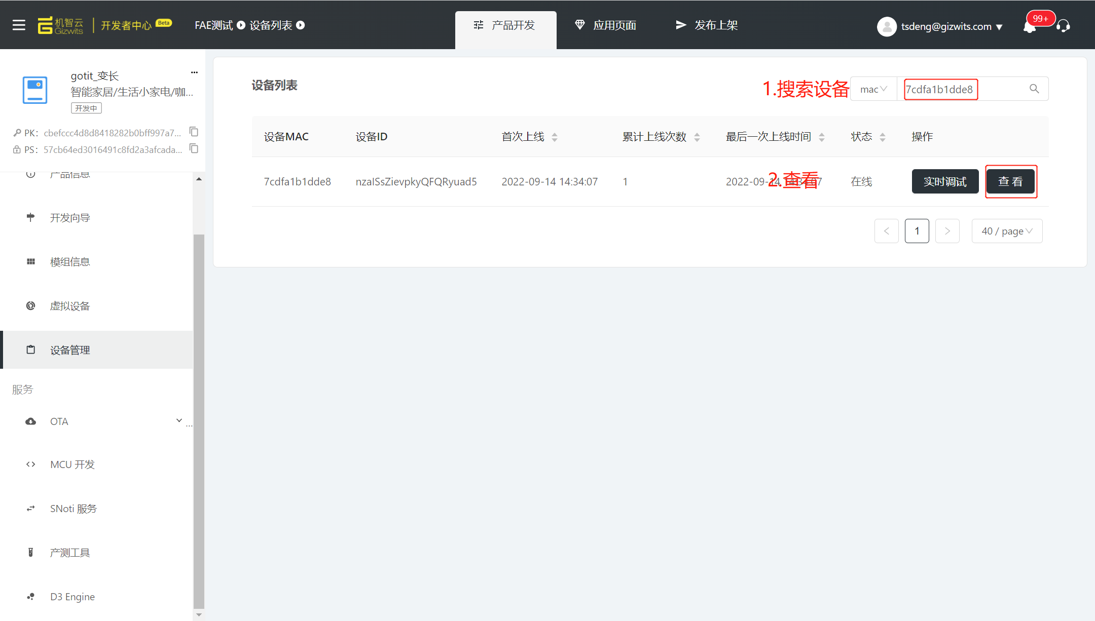Click the 查看 button
1095x621 pixels.
tap(1010, 181)
